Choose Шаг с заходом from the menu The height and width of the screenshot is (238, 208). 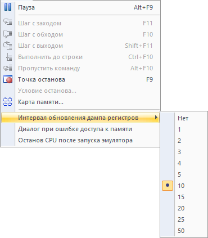80,23
